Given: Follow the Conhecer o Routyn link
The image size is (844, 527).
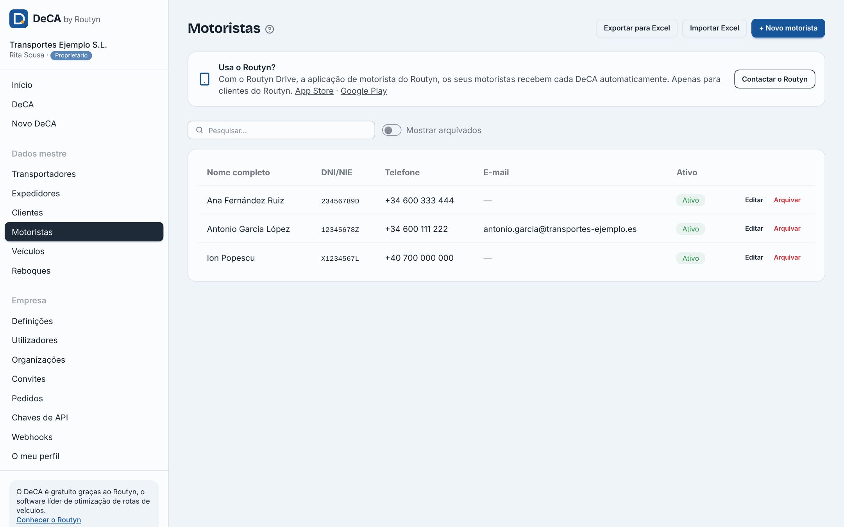Looking at the screenshot, I should point(48,520).
